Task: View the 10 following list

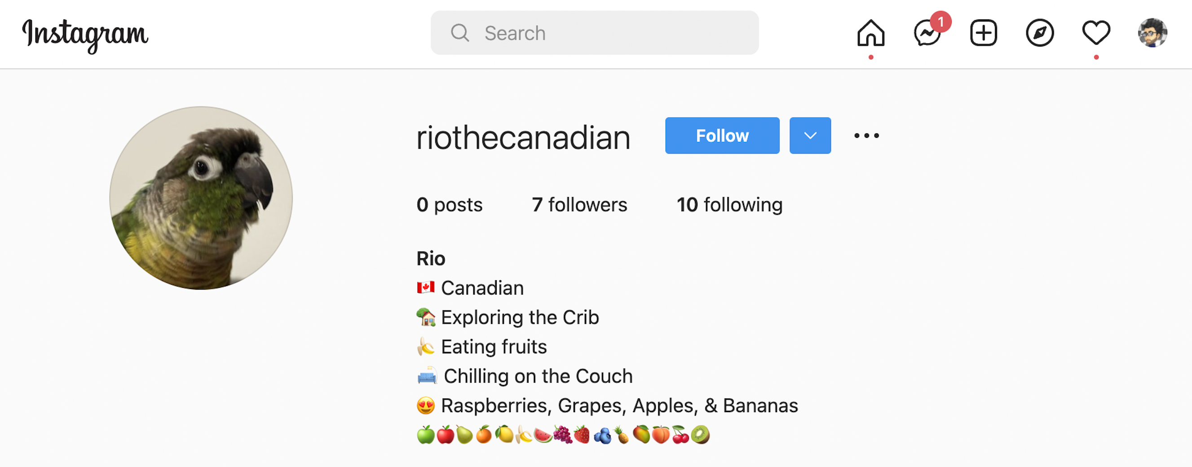Action: point(729,205)
